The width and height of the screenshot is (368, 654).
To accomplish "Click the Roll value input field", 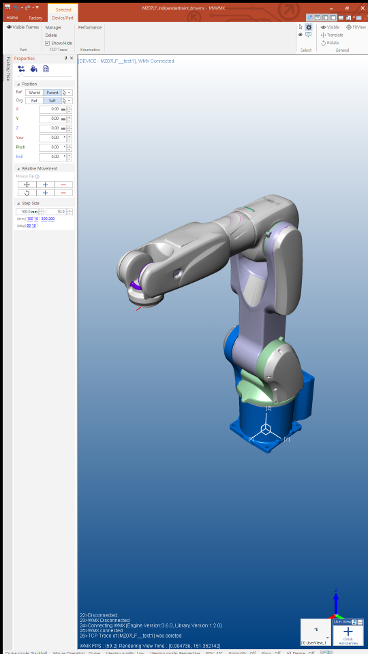I will tap(53, 157).
